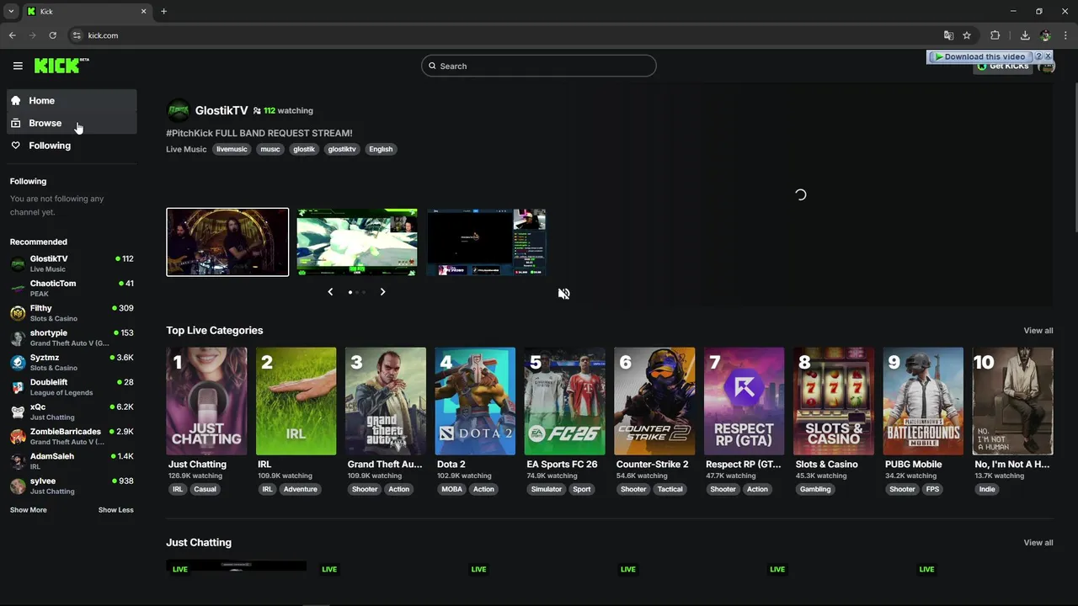Open sylvee recommended channel
Screen dimensions: 1078x606
pos(72,486)
